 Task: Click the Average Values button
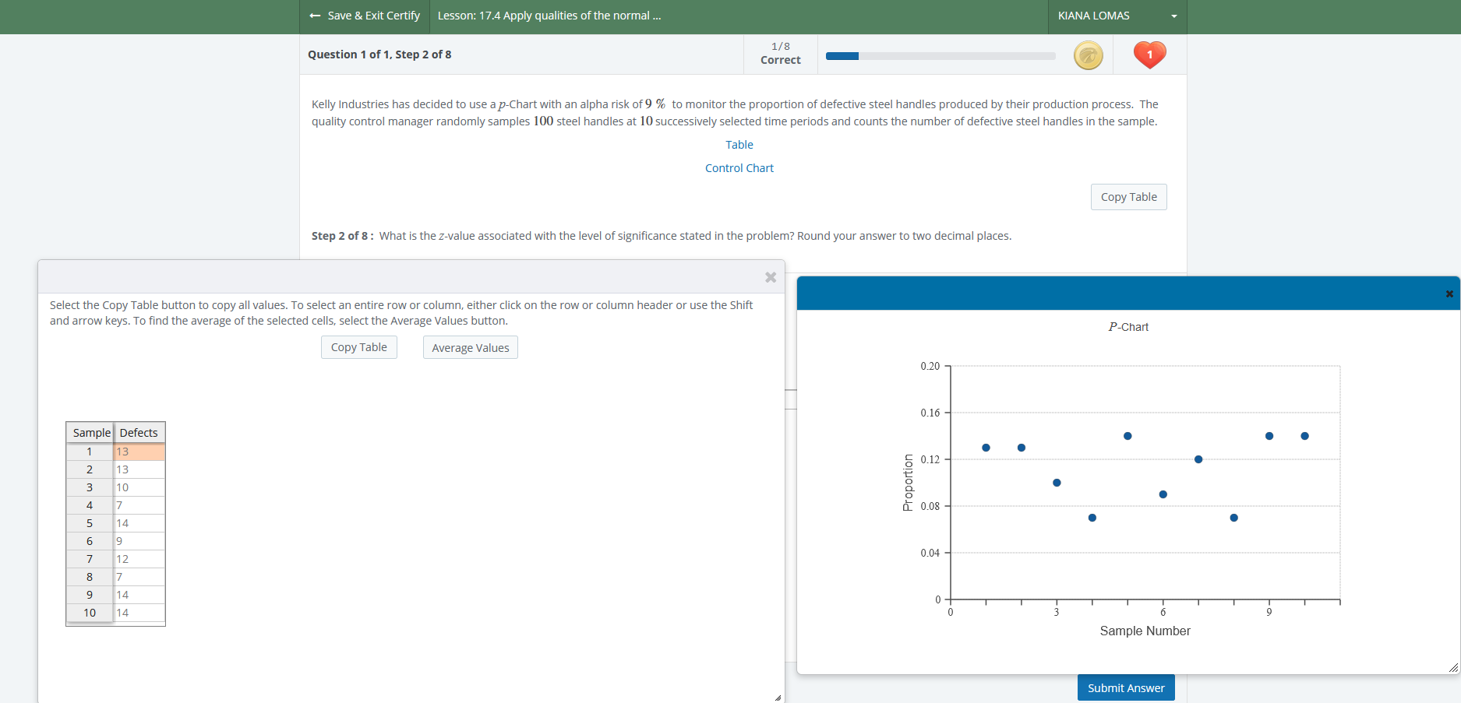tap(470, 347)
